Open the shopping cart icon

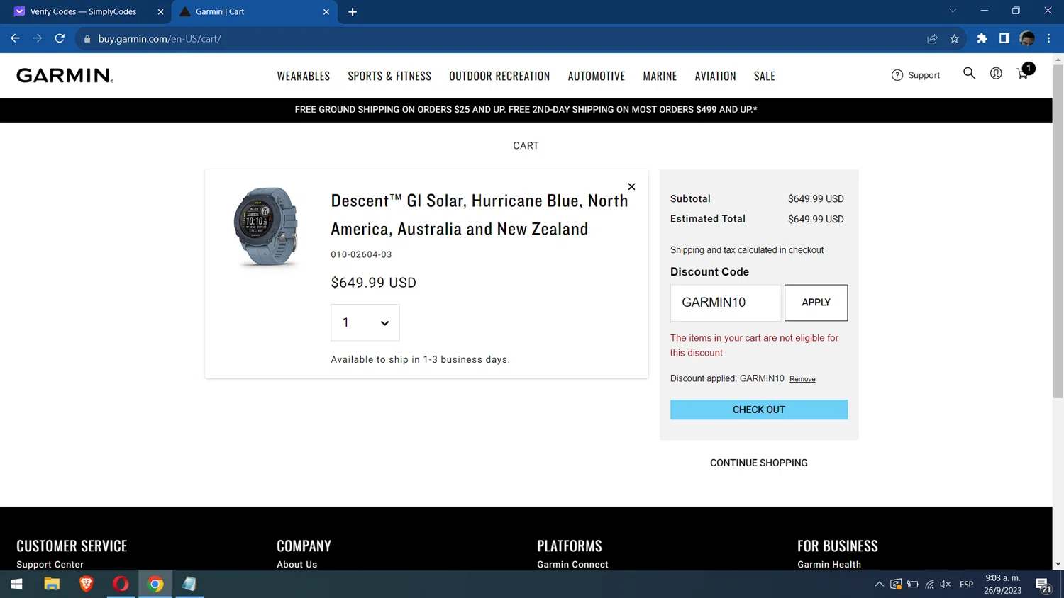1023,73
